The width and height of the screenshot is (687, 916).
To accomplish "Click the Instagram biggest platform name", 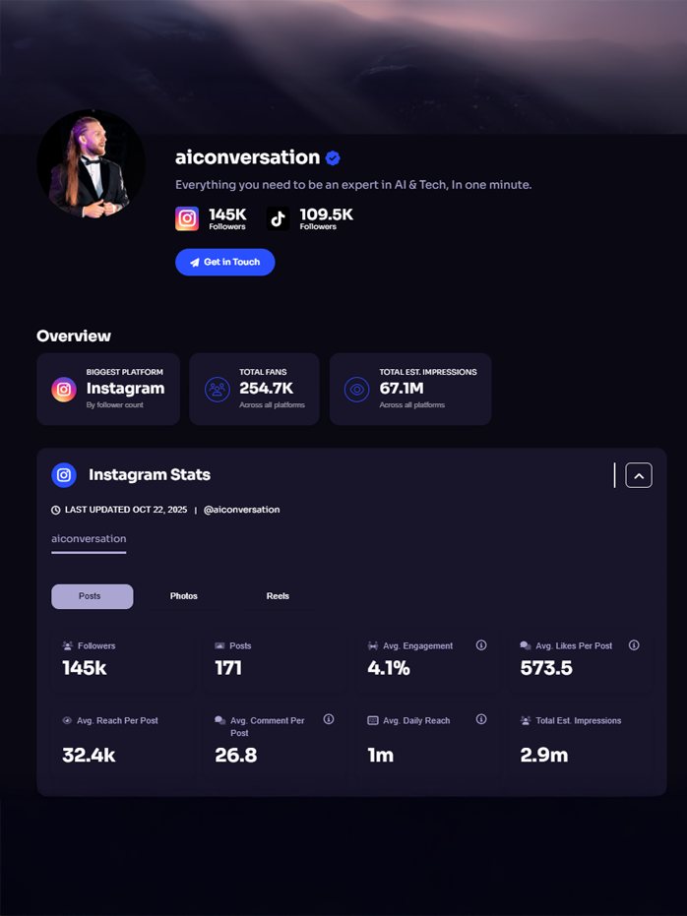I will click(126, 389).
